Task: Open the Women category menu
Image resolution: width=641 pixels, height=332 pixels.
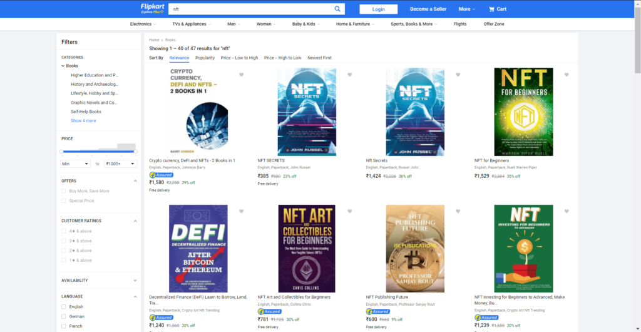Action: click(266, 24)
